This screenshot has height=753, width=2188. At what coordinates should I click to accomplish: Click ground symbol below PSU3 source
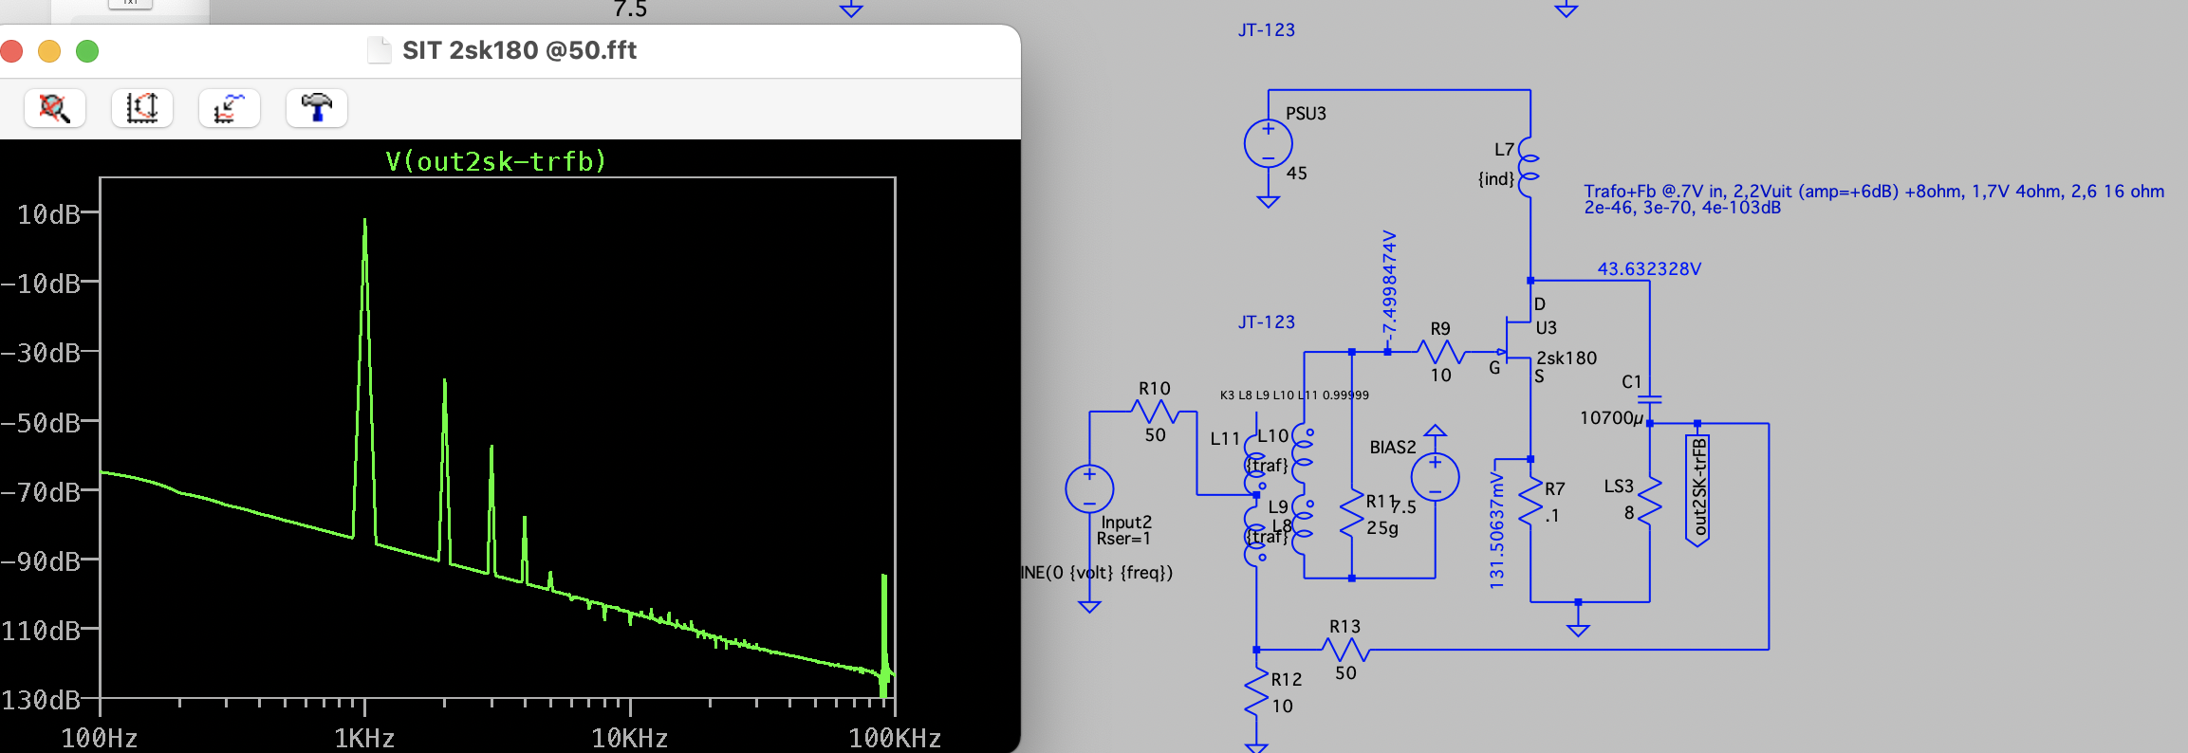[x=1269, y=201]
